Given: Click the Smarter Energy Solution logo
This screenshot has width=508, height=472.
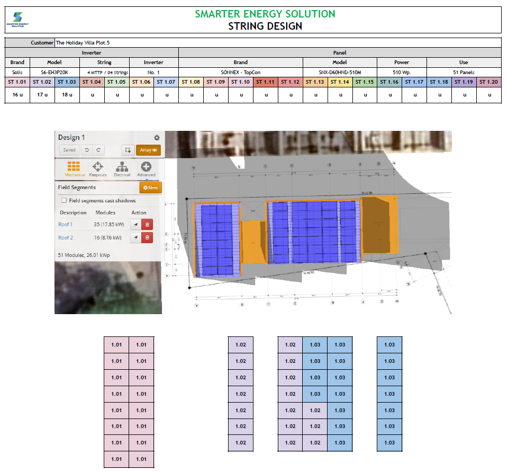Looking at the screenshot, I should (17, 20).
